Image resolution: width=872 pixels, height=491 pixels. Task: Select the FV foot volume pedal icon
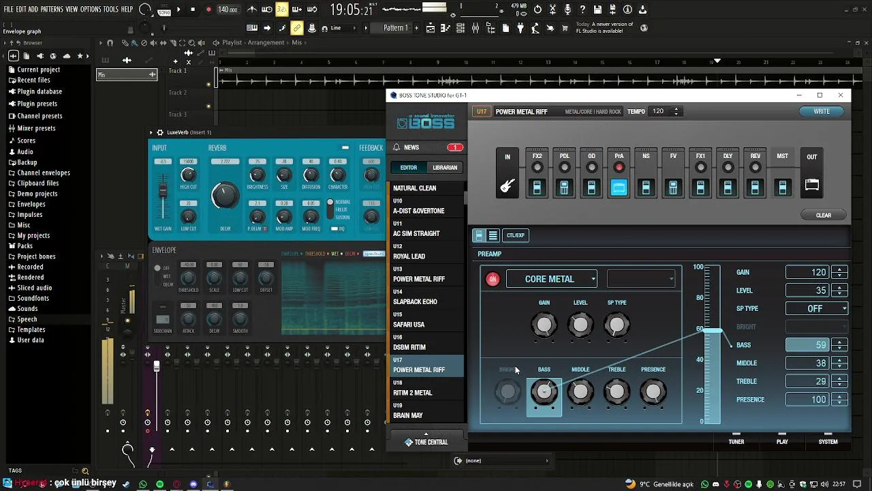[x=673, y=187]
